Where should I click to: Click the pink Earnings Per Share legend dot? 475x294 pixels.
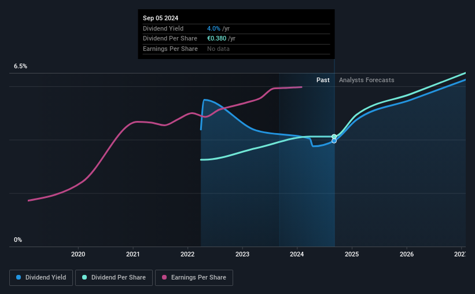coord(164,277)
